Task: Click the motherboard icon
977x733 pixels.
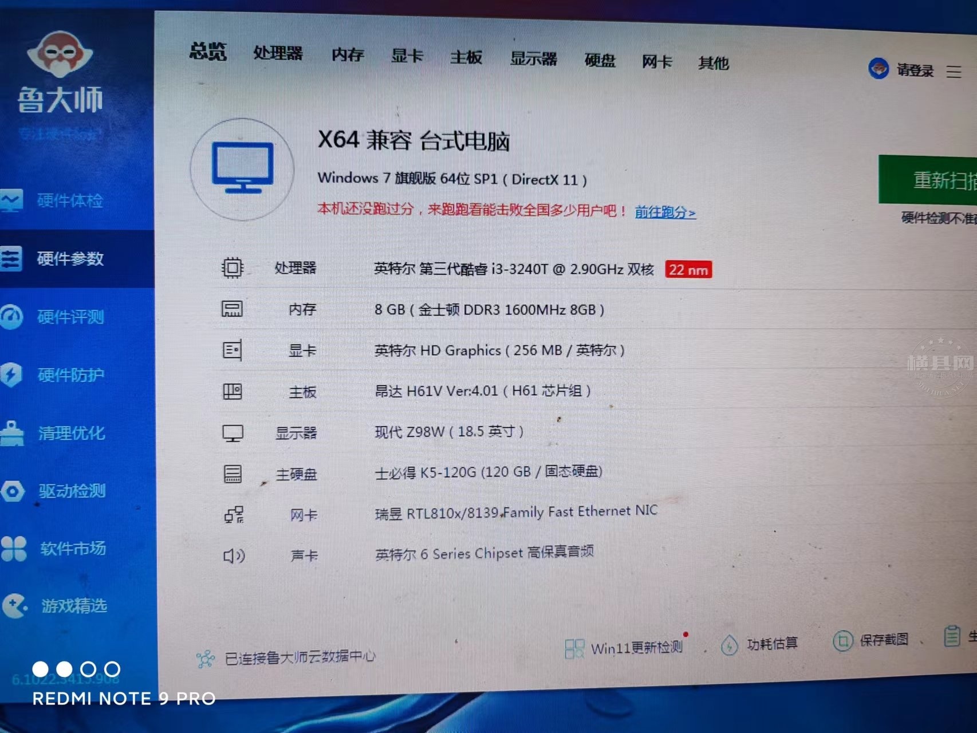Action: (232, 392)
